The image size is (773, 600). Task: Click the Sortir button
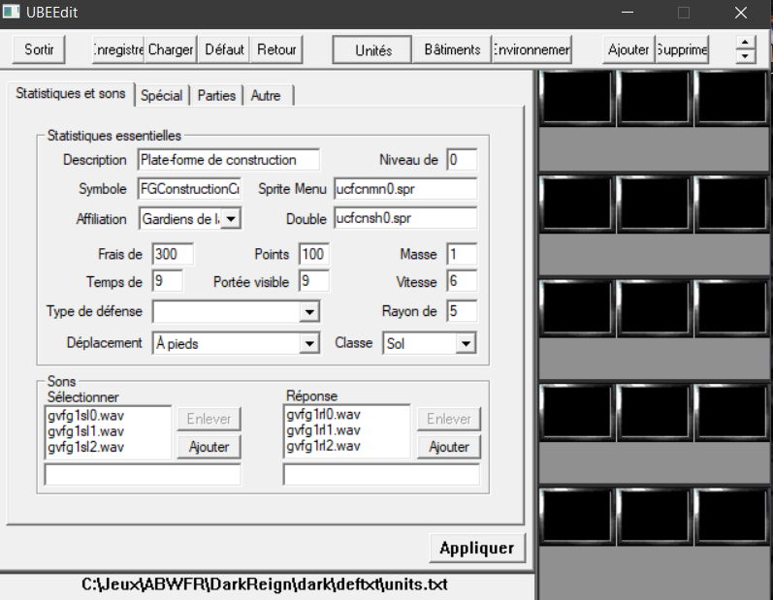point(39,49)
